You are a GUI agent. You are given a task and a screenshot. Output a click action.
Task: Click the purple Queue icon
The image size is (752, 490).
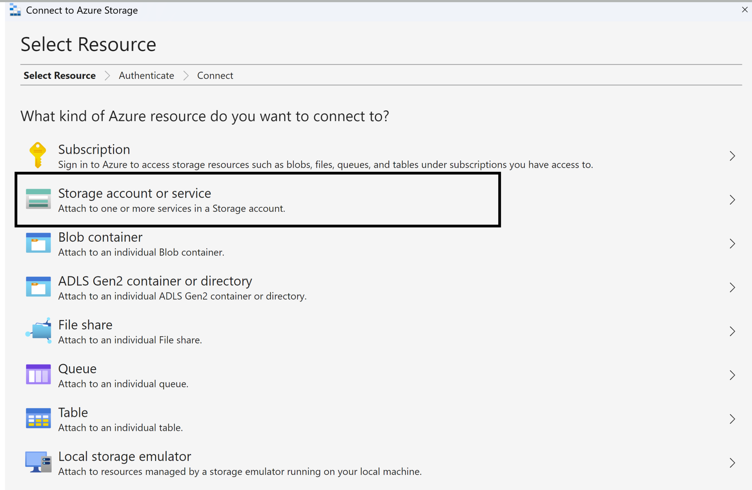[x=38, y=374]
